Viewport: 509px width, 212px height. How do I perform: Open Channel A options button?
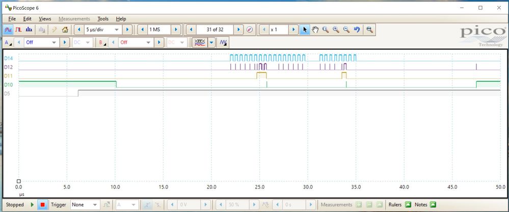point(8,42)
